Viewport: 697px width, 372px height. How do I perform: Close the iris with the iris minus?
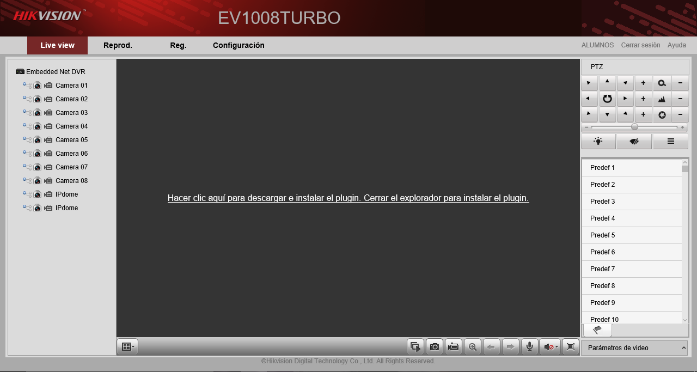pos(680,115)
